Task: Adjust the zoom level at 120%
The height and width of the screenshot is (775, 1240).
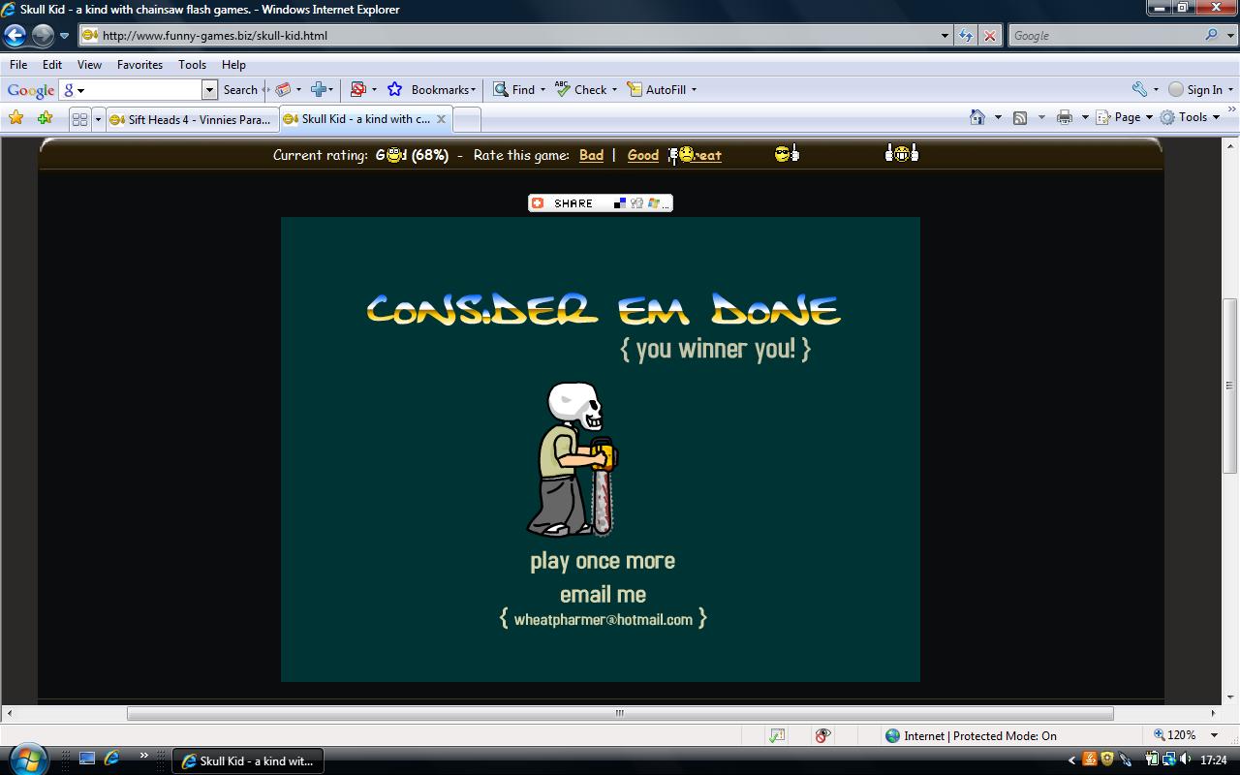Action: click(x=1182, y=735)
